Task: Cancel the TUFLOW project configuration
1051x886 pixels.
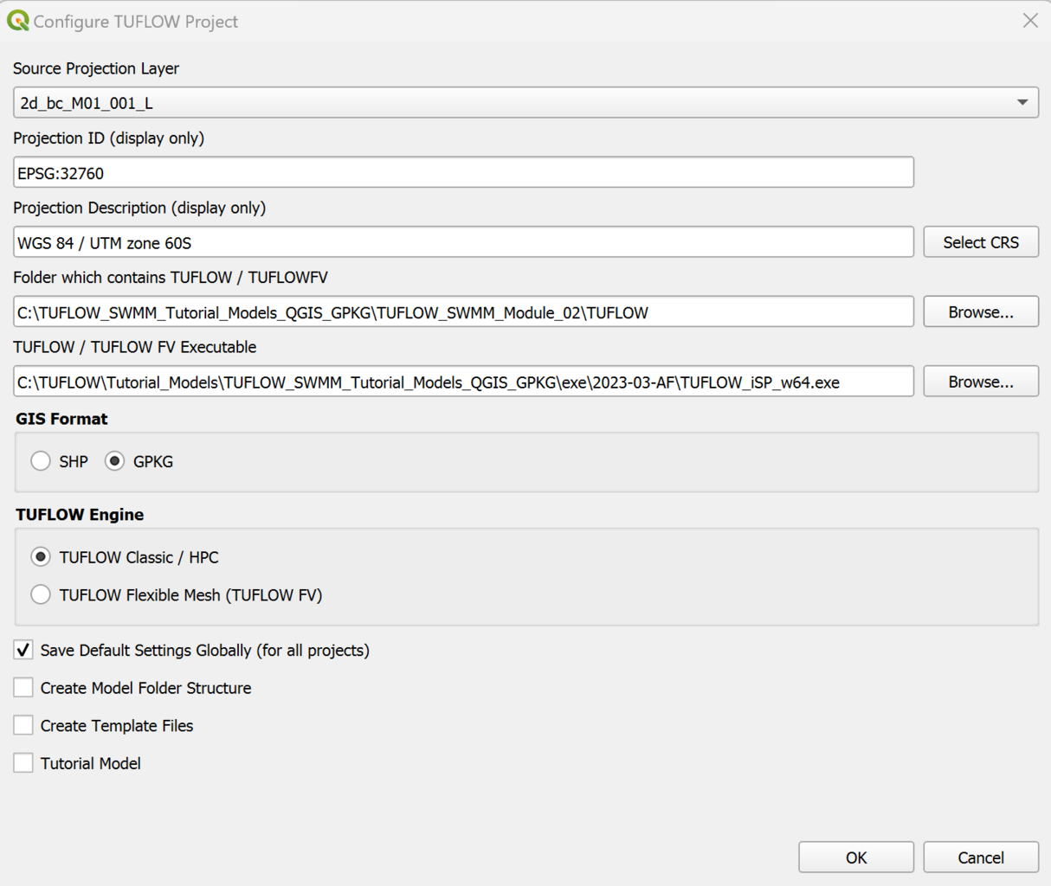Action: tap(980, 857)
